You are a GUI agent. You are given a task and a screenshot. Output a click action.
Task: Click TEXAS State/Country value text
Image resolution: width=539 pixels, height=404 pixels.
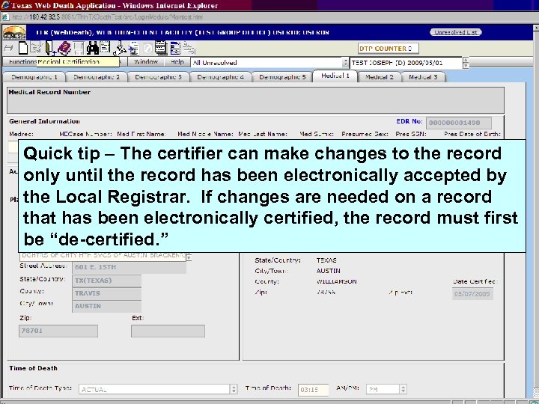pyautogui.click(x=326, y=260)
